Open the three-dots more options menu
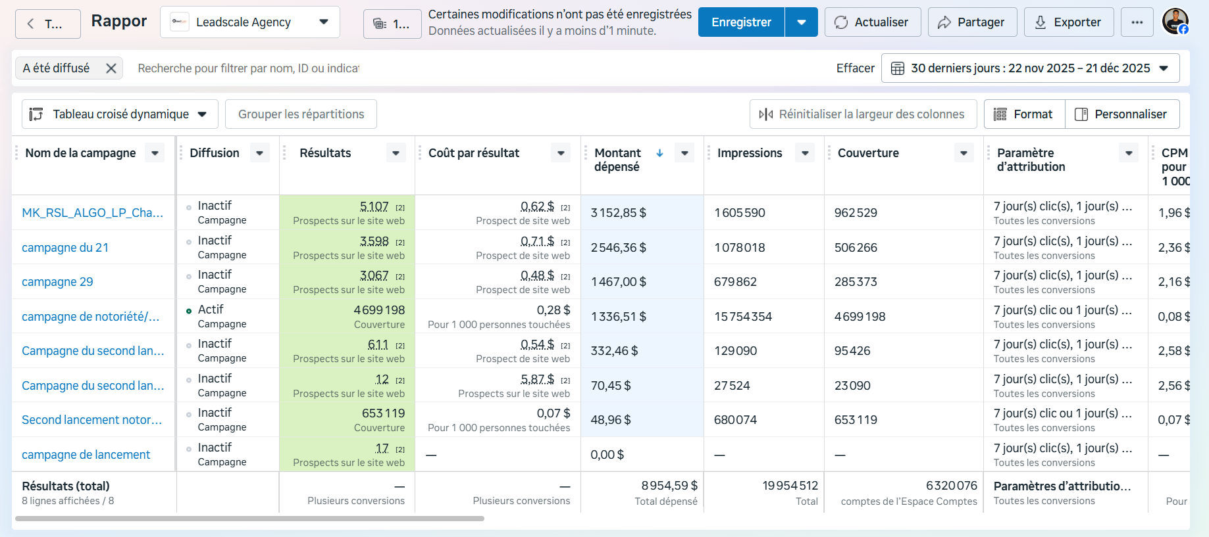 coord(1137,22)
